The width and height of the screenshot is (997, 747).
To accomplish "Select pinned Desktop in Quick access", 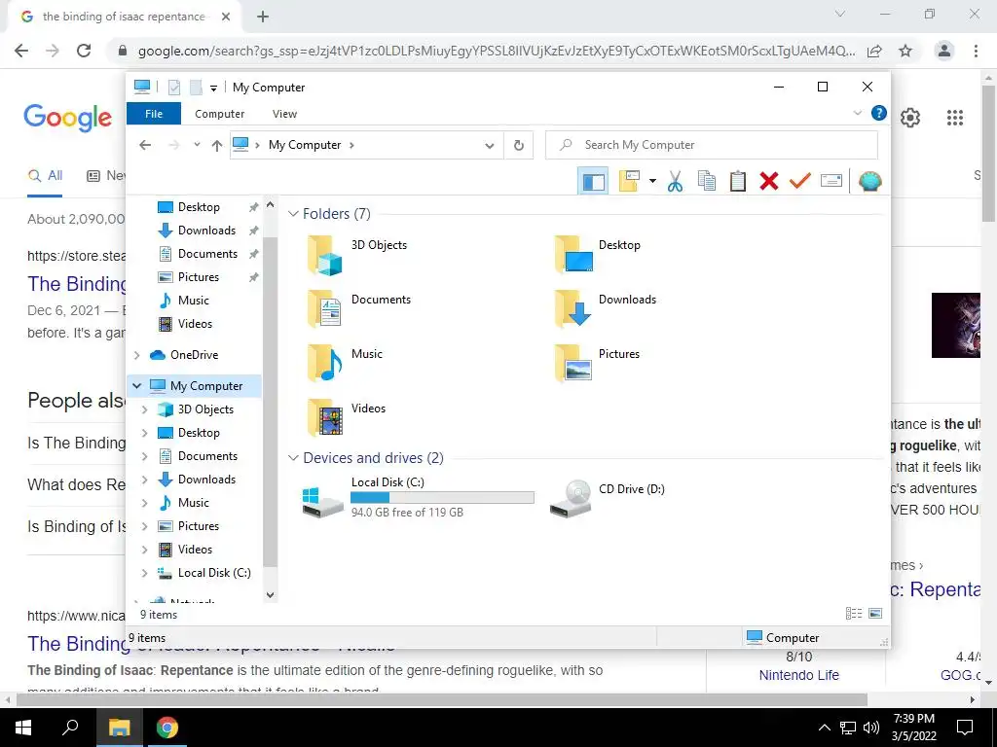I will point(199,207).
